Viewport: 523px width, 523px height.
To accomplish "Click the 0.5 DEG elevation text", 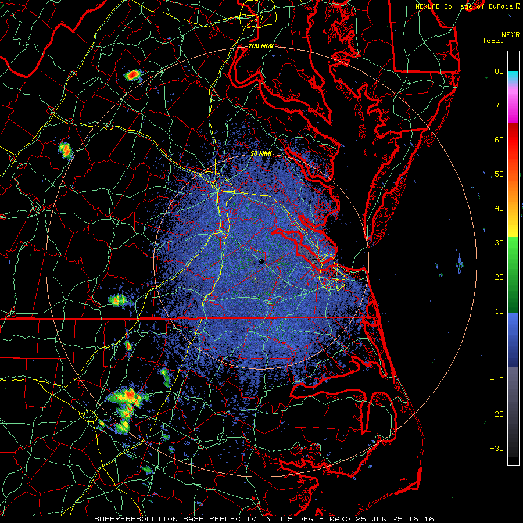I will click(x=296, y=519).
